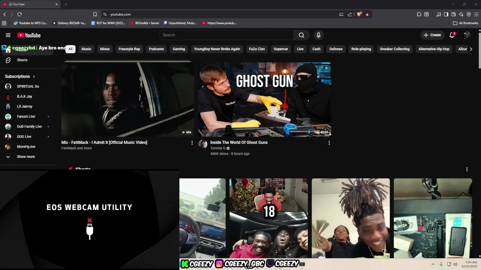481x270 pixels.
Task: Select the FaZe Clan chip
Action: (x=257, y=49)
